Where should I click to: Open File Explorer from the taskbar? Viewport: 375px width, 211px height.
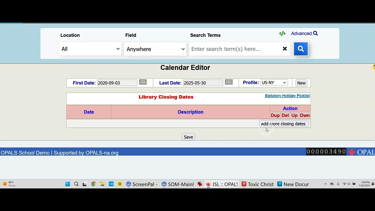coord(102,184)
